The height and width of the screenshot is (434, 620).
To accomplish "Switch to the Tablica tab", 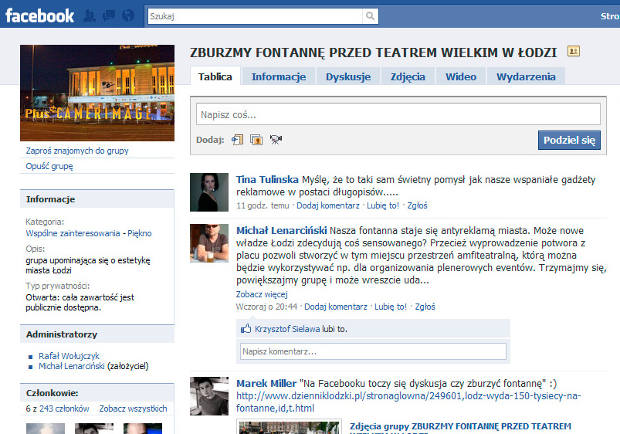I will [x=215, y=76].
